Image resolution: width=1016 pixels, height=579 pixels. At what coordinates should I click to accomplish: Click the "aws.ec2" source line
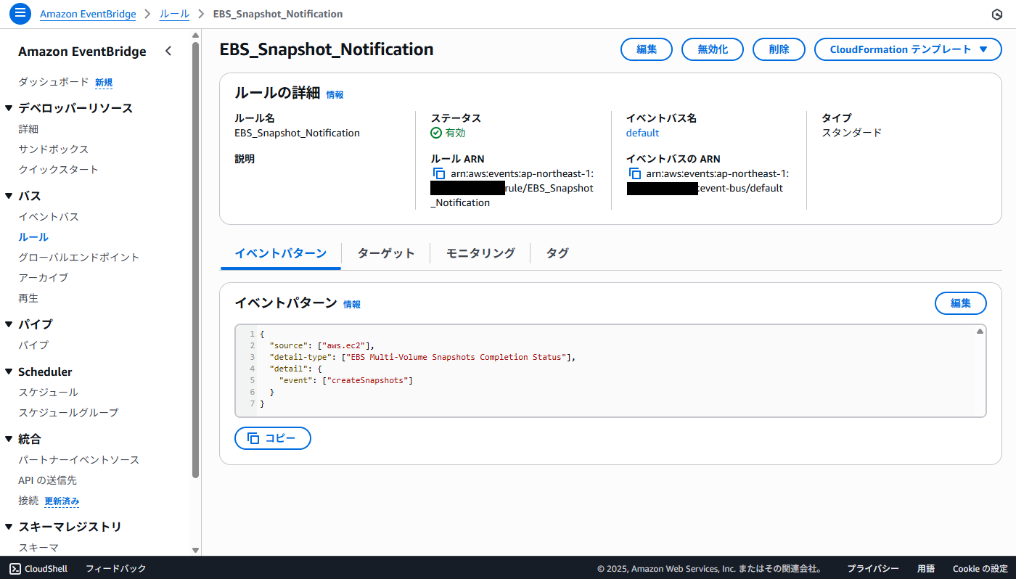(x=321, y=345)
